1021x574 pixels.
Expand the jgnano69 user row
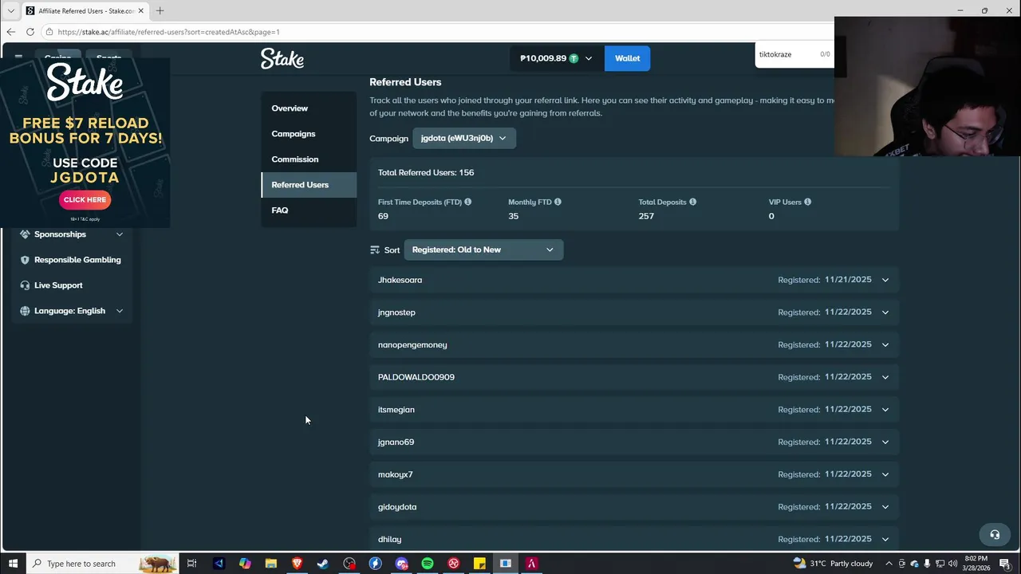click(x=634, y=442)
